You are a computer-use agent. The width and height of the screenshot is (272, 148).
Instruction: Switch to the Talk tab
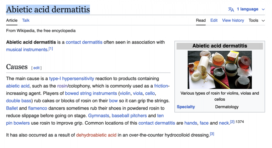point(26,20)
